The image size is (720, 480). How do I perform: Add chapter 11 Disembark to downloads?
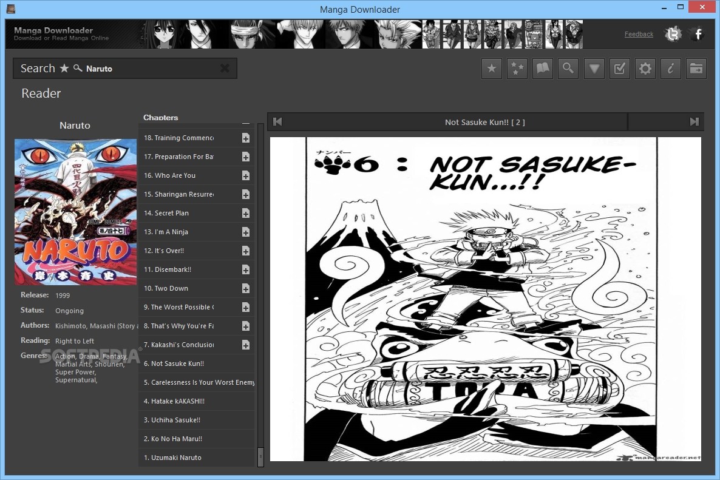[x=246, y=270]
